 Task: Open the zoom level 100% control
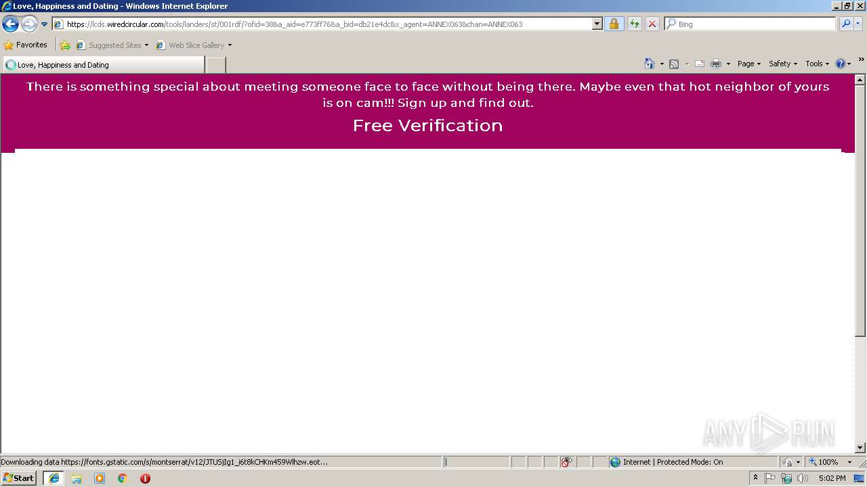click(x=824, y=462)
